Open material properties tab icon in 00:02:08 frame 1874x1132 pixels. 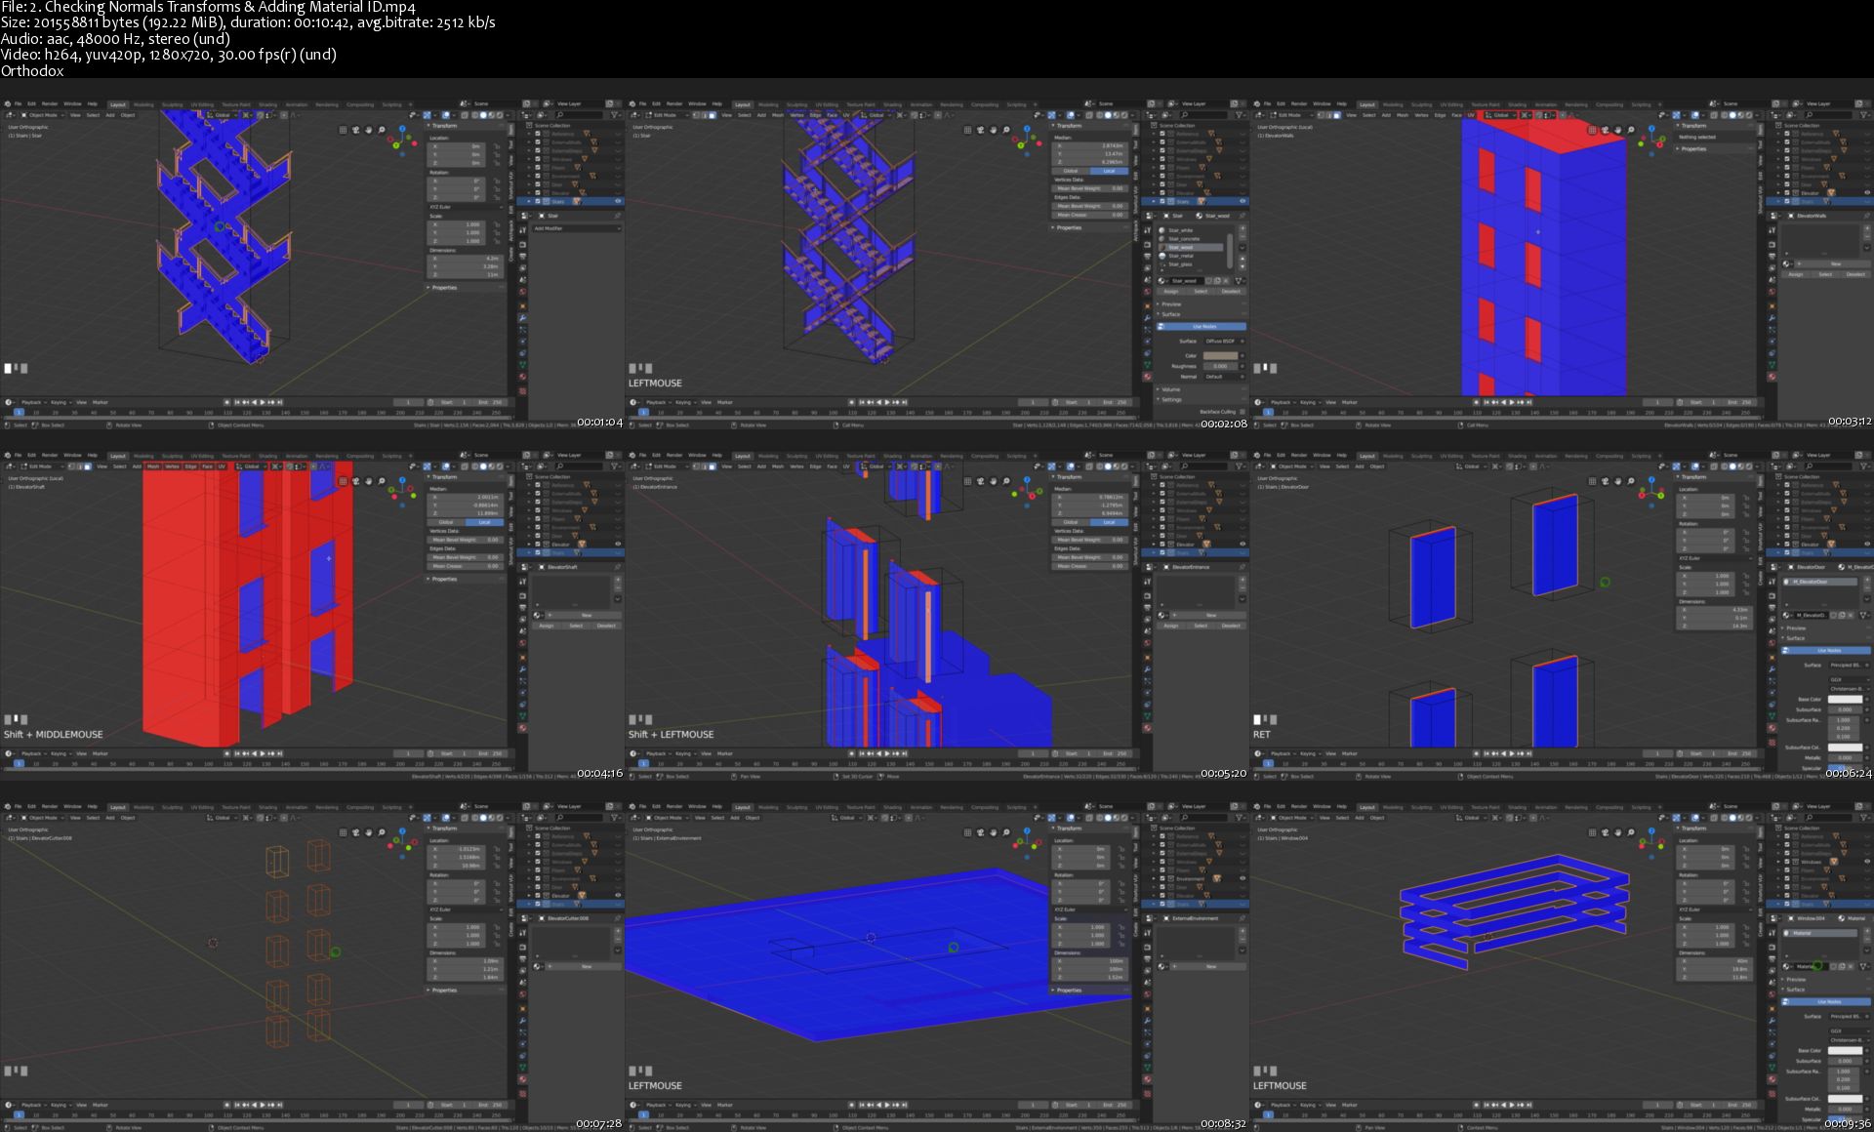[1147, 376]
